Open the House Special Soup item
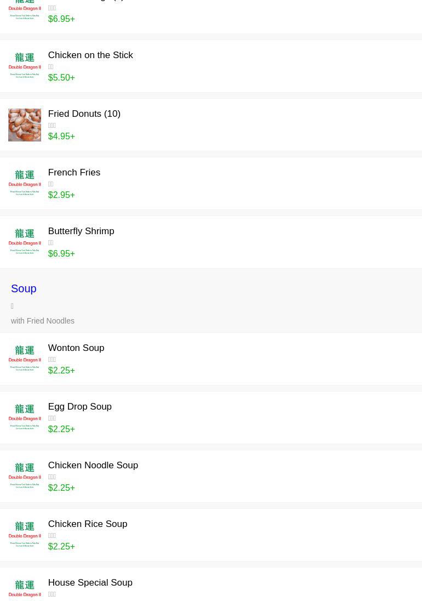 pos(90,583)
